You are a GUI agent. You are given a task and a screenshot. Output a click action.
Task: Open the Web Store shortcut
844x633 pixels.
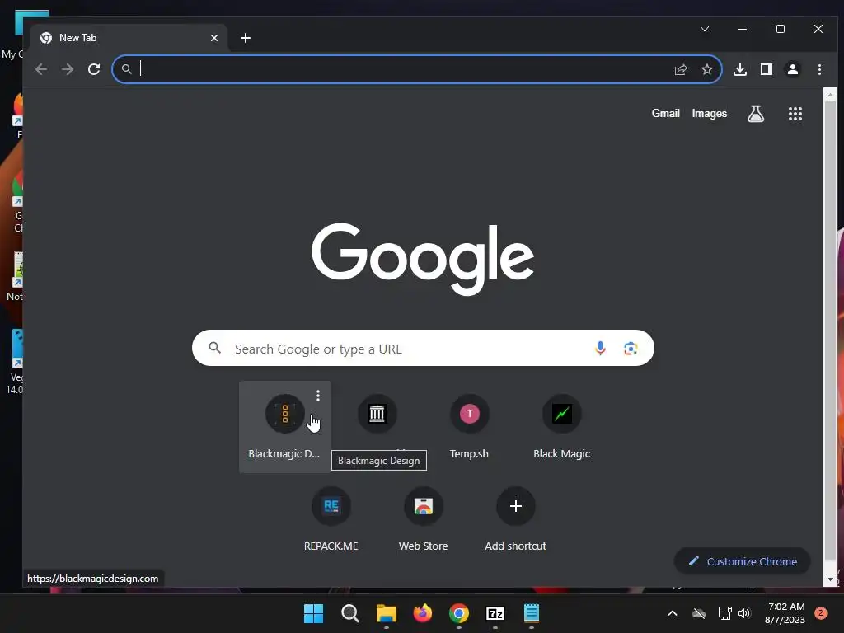point(423,519)
